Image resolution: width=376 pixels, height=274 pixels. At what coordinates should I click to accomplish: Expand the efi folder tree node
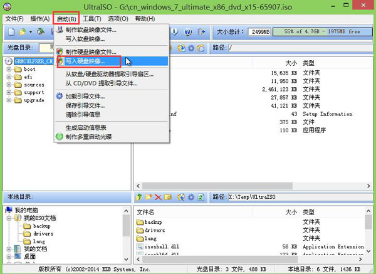pyautogui.click(x=9, y=77)
